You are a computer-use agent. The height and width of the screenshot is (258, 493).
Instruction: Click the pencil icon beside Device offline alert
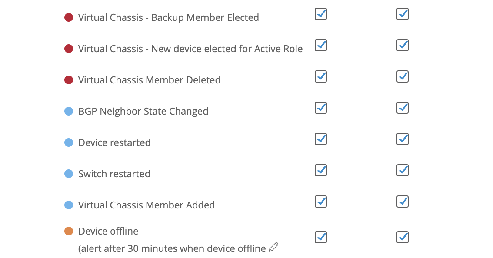coord(273,248)
